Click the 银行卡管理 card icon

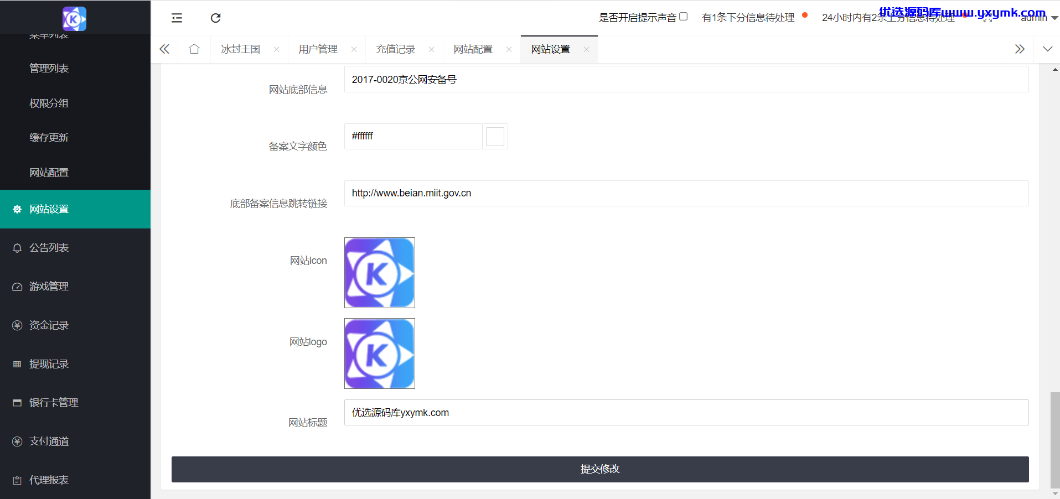click(17, 403)
